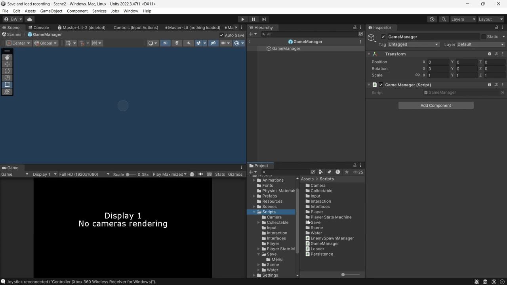Disable the Game Manager script checkbox
507x285 pixels.
click(x=381, y=85)
